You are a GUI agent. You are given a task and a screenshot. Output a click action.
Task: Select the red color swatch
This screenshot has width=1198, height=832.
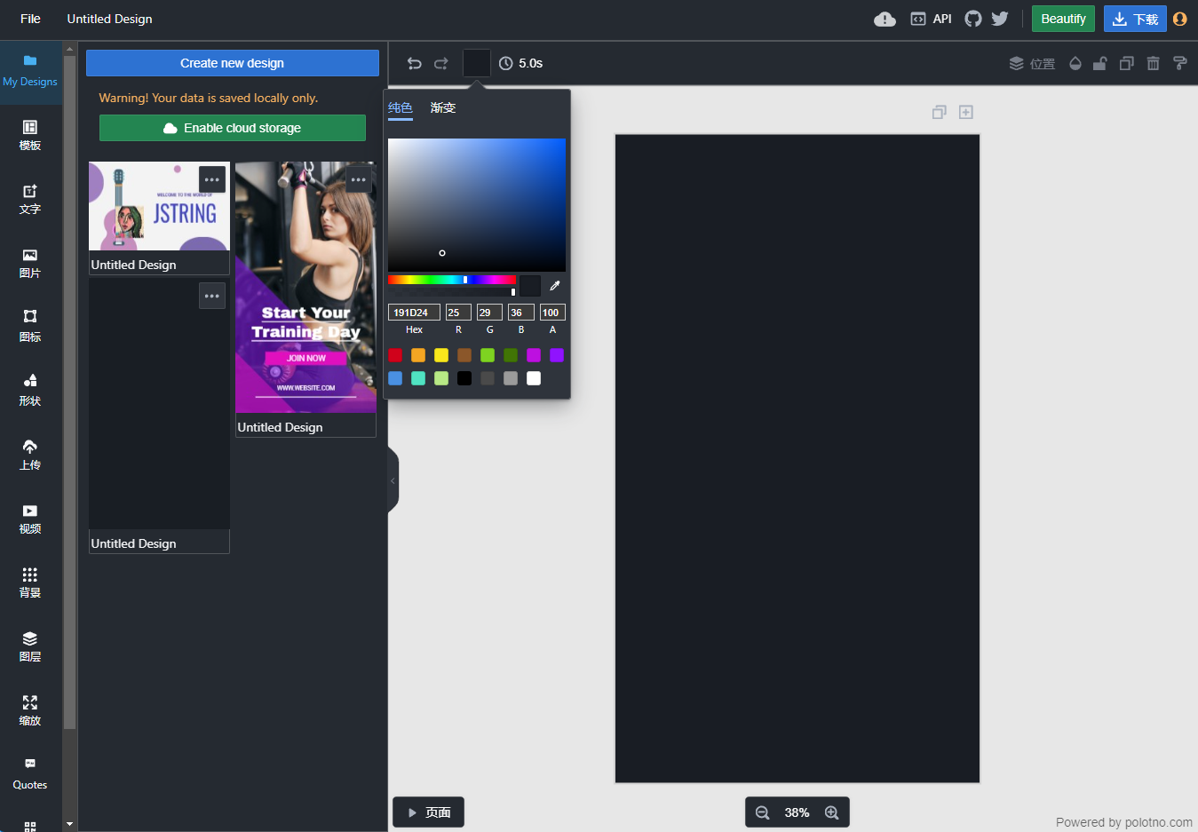[x=395, y=355]
